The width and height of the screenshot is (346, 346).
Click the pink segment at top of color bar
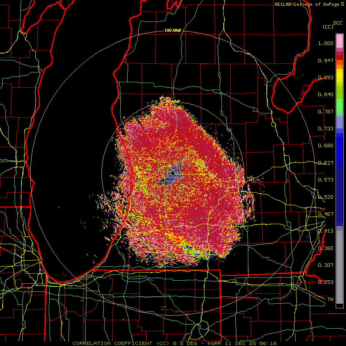coord(339,41)
